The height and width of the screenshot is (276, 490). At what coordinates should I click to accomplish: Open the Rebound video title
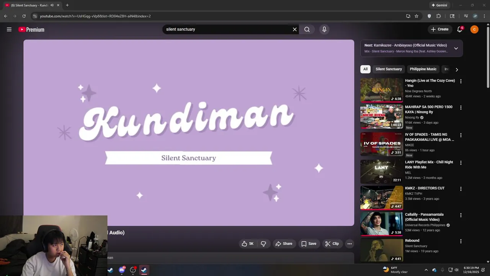pyautogui.click(x=412, y=241)
